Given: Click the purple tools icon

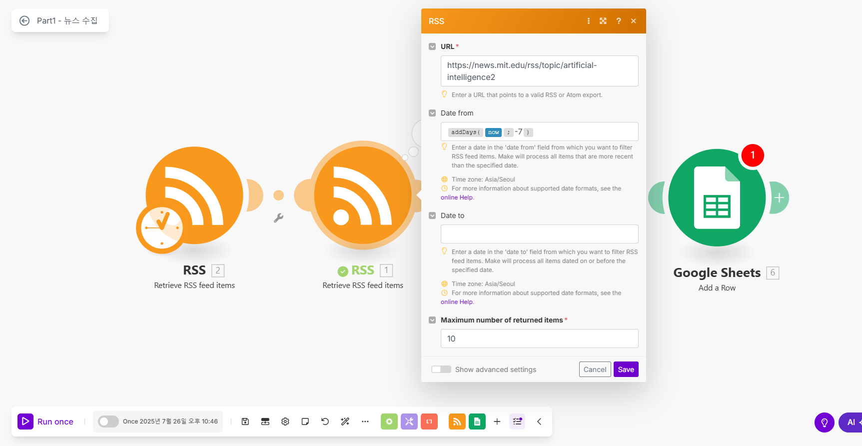Looking at the screenshot, I should [409, 421].
